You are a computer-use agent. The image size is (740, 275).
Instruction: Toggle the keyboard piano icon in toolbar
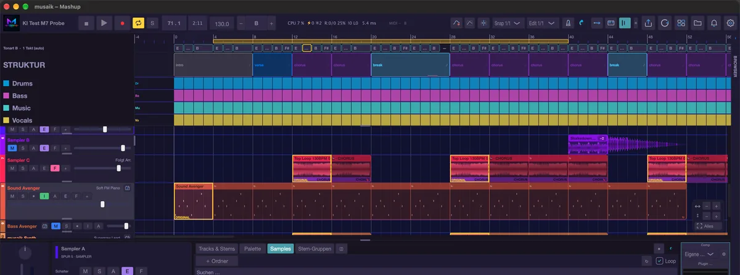tap(610, 23)
